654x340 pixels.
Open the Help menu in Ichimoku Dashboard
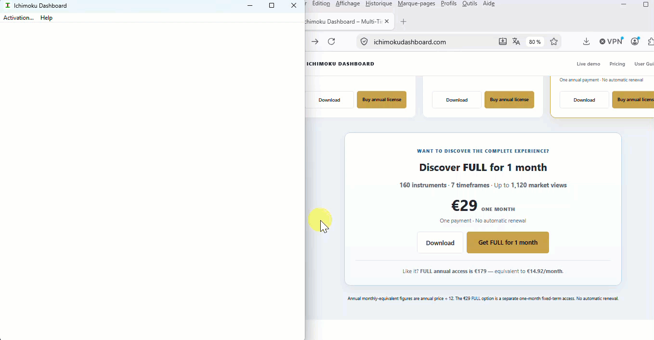click(46, 18)
